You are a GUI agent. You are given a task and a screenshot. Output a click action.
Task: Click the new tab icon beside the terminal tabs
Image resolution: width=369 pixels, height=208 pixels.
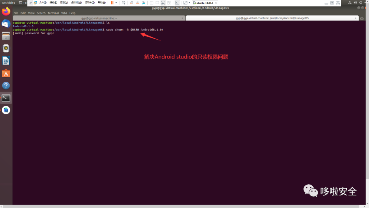(362, 18)
